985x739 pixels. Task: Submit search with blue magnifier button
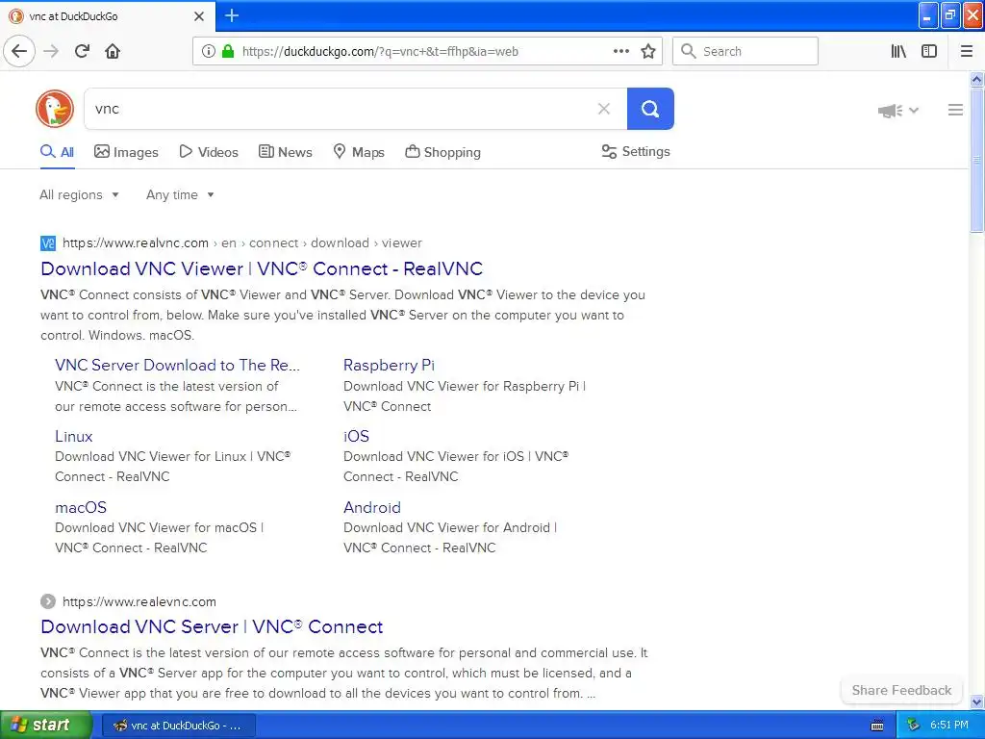[x=650, y=109]
